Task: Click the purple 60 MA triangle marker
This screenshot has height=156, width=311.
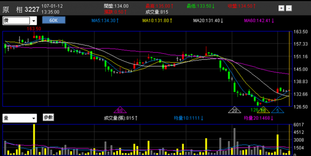Action: click(x=120, y=110)
